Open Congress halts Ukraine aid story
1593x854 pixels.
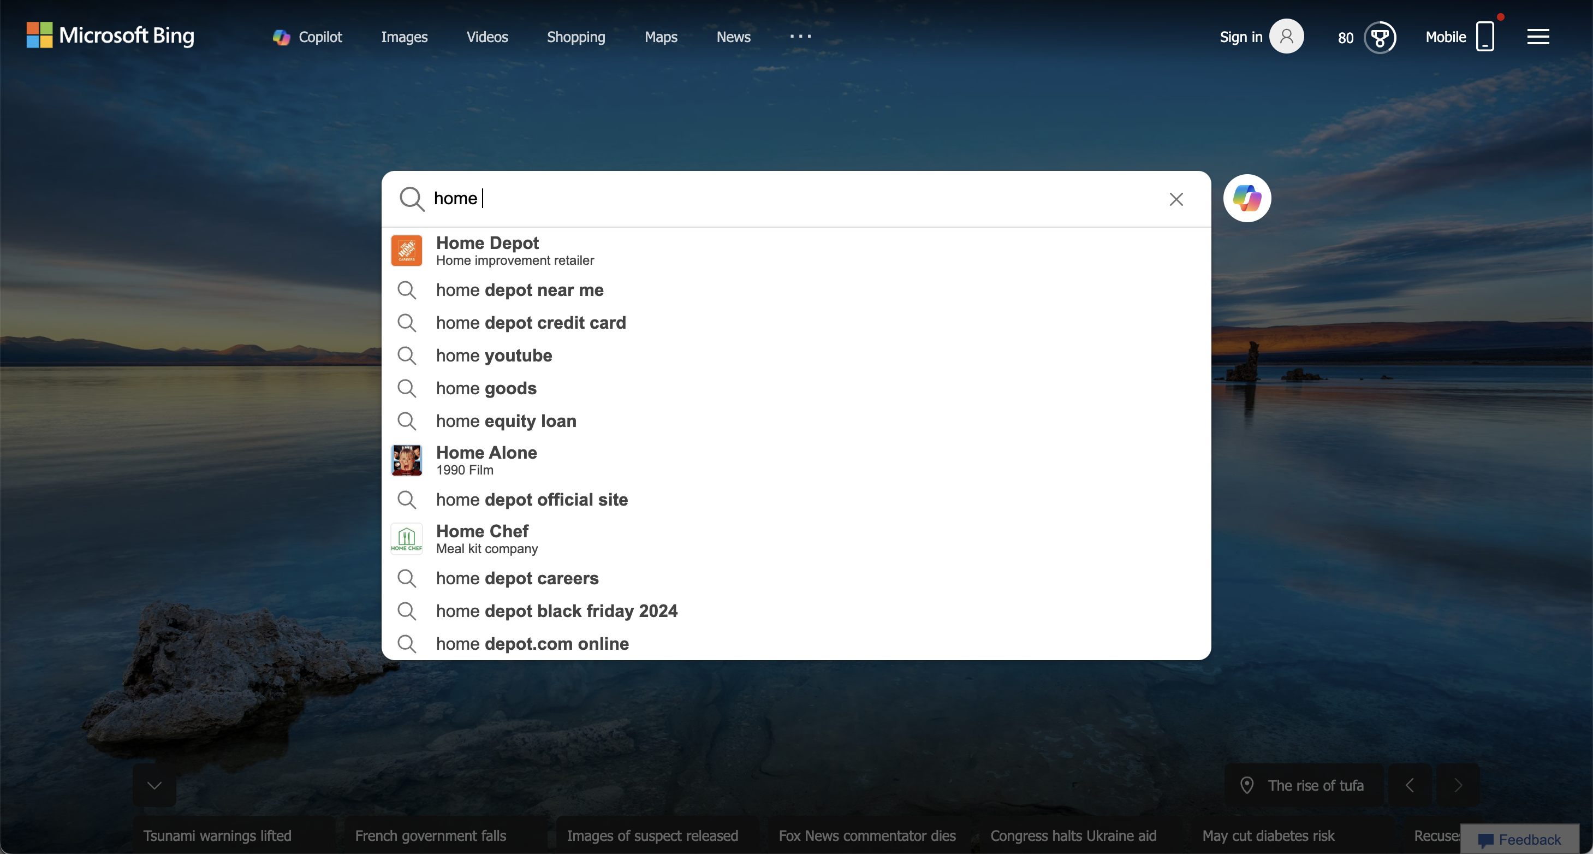click(1073, 836)
